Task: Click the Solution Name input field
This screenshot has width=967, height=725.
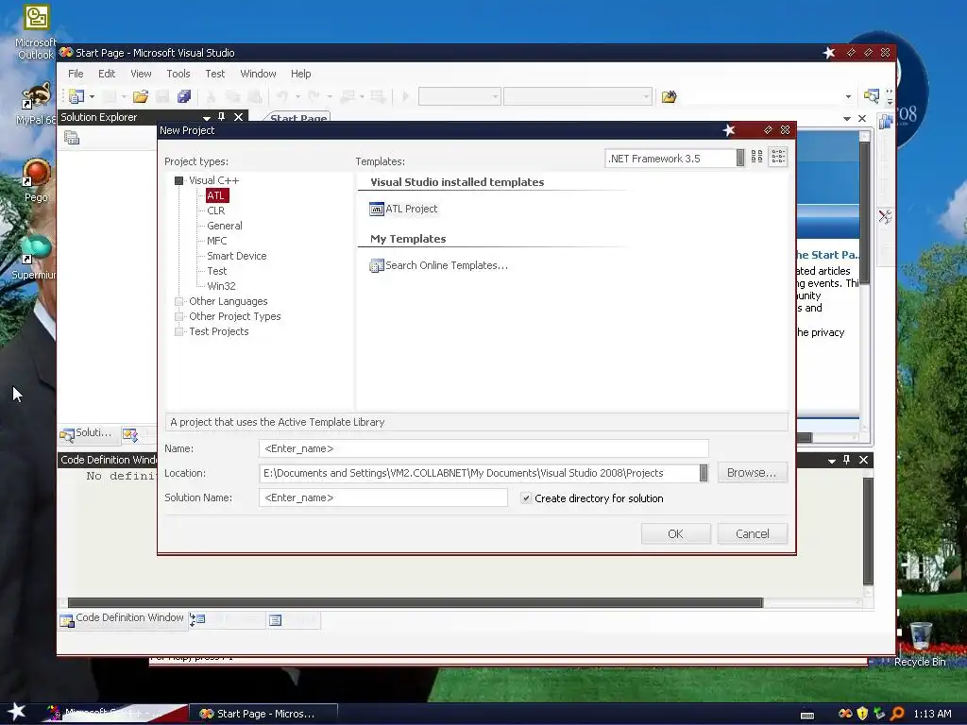Action: [x=383, y=497]
